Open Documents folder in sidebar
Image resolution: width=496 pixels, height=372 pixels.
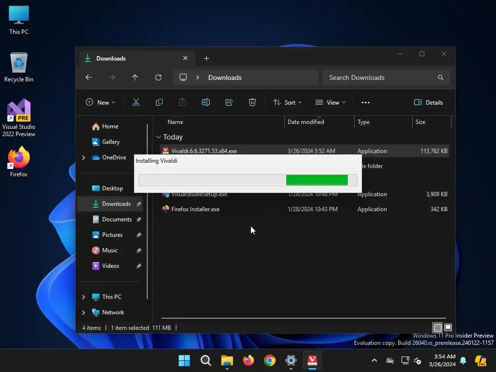pos(116,219)
